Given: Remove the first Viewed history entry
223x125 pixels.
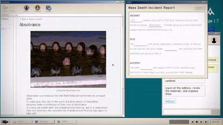Looking at the screenshot, I should (x=9, y=24).
